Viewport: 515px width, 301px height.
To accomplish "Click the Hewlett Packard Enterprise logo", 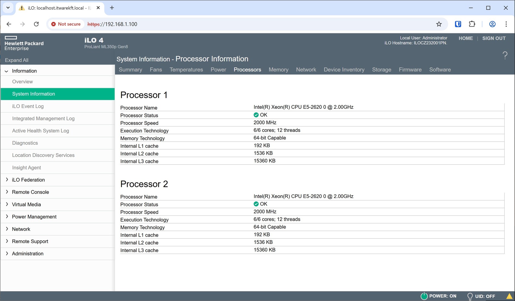I will point(24,44).
